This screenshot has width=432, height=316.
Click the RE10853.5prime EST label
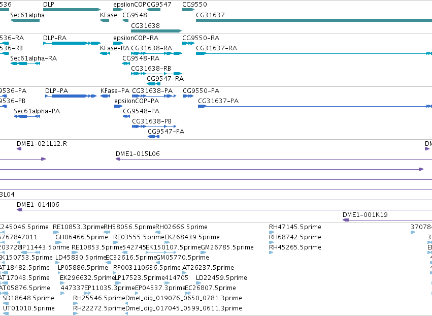97,247
